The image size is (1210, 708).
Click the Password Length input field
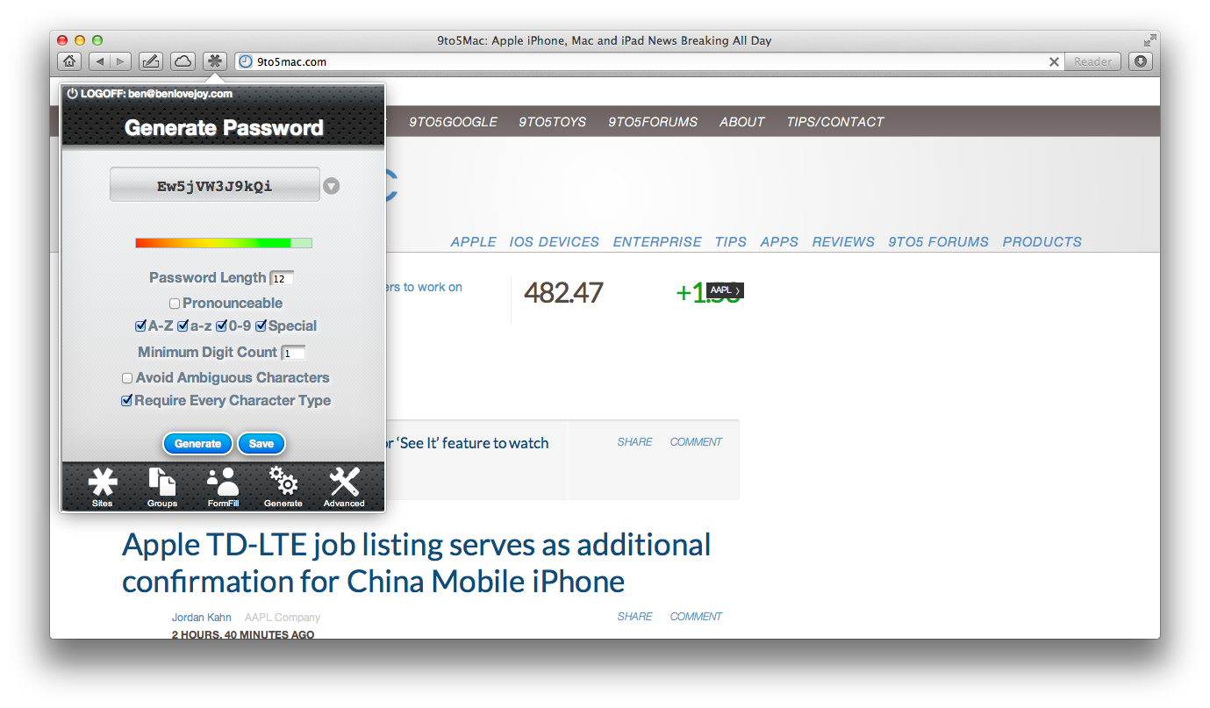282,279
